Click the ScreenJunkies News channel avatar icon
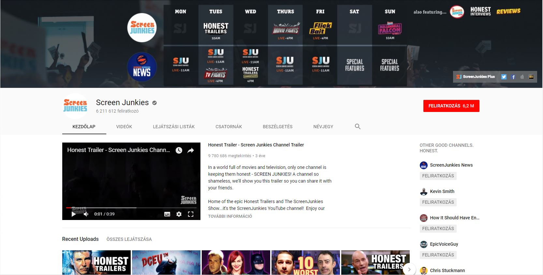 [x=423, y=165]
